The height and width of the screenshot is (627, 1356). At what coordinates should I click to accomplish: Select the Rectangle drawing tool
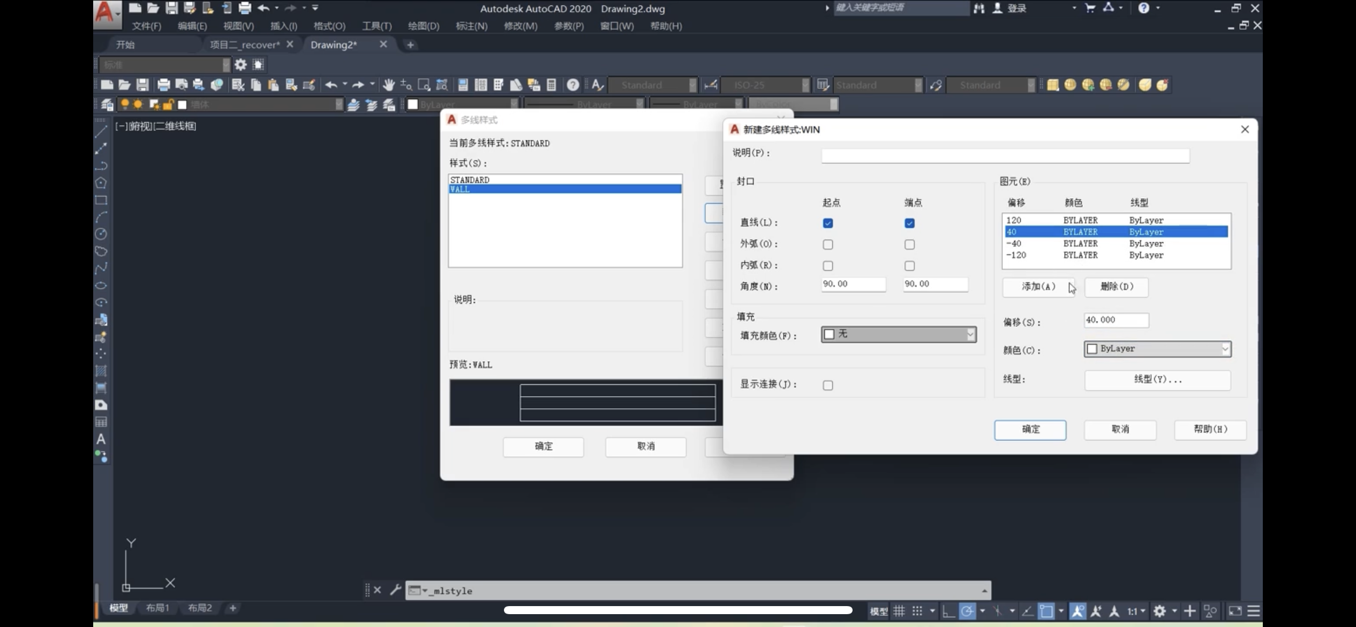[x=101, y=200]
